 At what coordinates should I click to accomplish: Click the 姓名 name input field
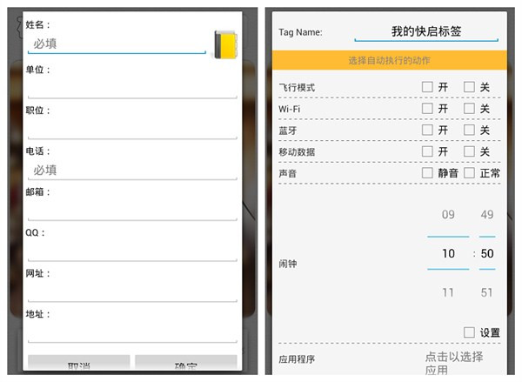click(x=117, y=43)
